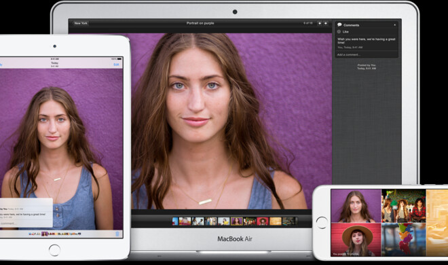The height and width of the screenshot is (265, 448).
Task: Open the colorful mural photo on iPhone
Action: pyautogui.click(x=403, y=240)
